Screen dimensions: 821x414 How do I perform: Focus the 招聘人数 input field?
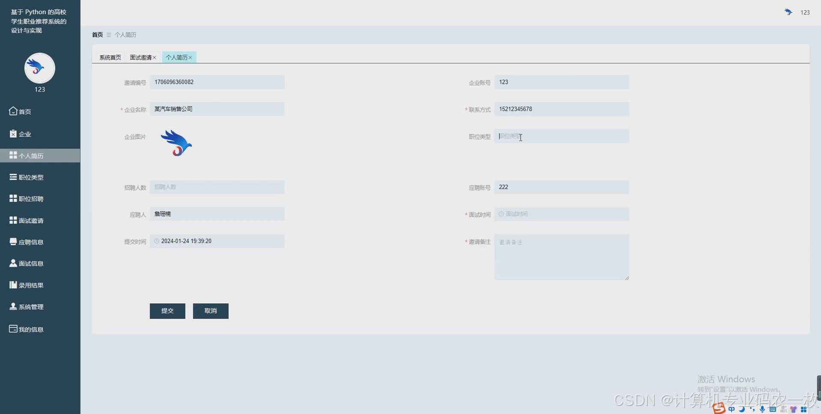pos(217,187)
